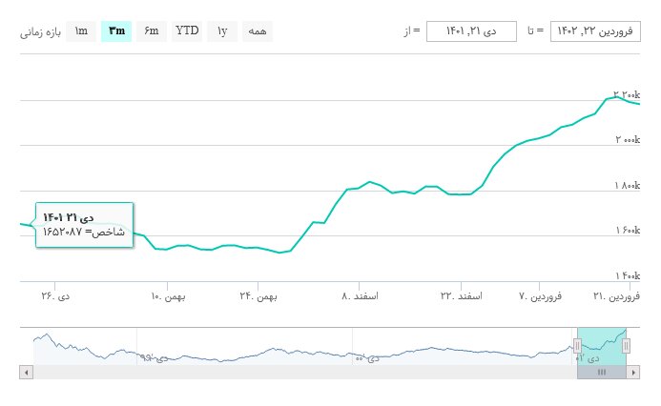Click the navigator's left range handle
This screenshot has height=406, width=661.
[x=577, y=347]
